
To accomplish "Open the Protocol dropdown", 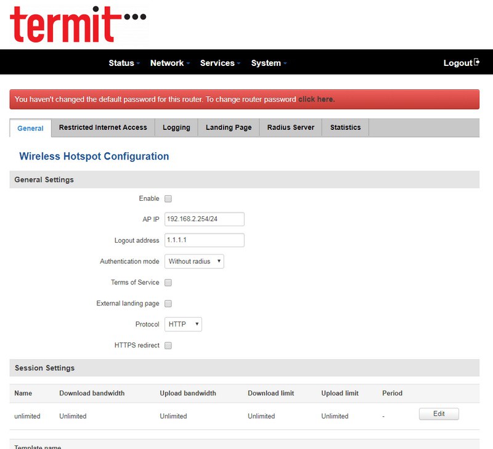I will tap(183, 325).
